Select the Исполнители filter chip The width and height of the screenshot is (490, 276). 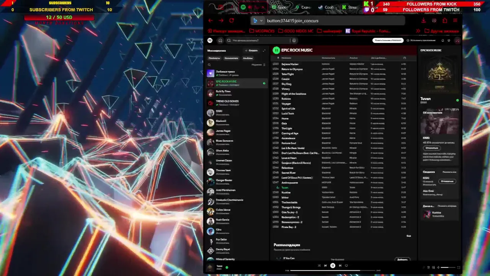pos(231,58)
